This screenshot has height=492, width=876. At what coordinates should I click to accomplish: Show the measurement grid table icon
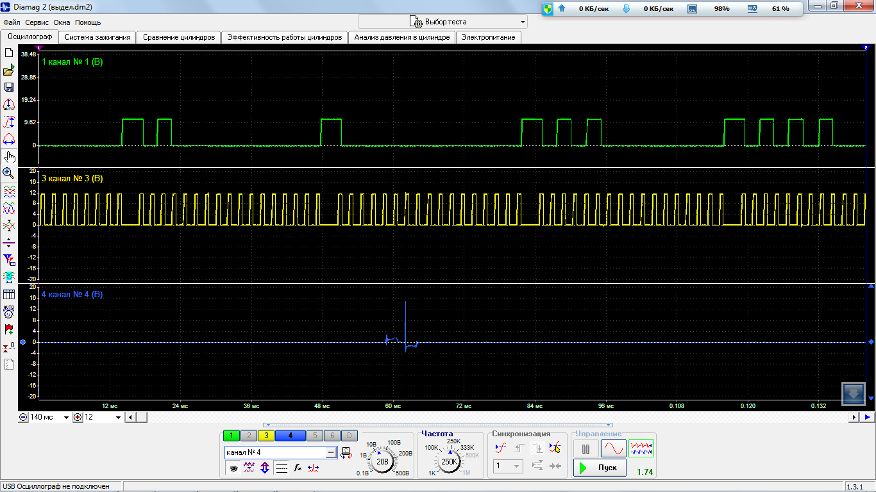[x=9, y=295]
